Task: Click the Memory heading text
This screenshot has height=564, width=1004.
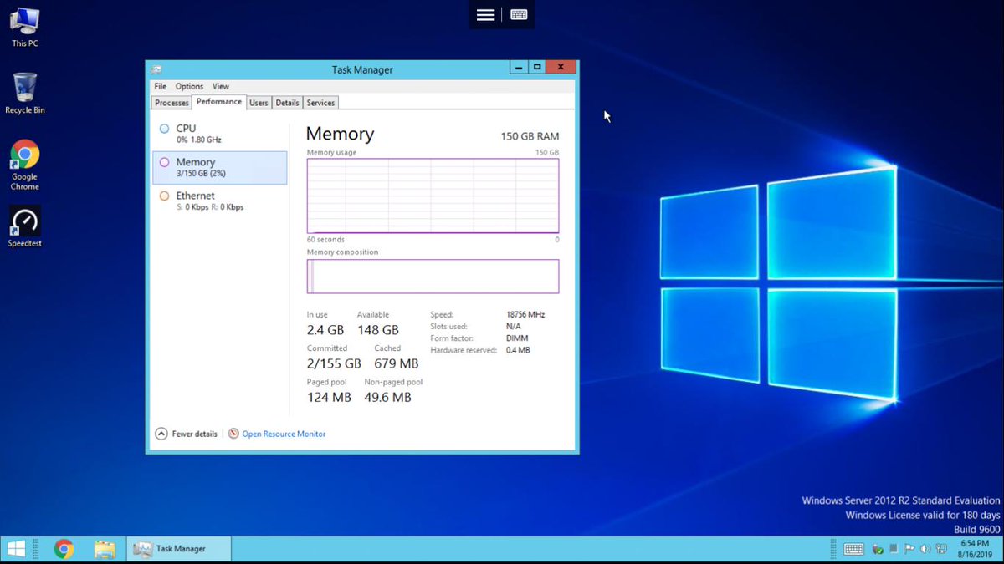Action: pyautogui.click(x=340, y=134)
